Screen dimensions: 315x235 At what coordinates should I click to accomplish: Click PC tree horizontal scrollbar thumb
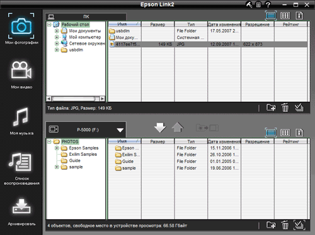(73, 99)
